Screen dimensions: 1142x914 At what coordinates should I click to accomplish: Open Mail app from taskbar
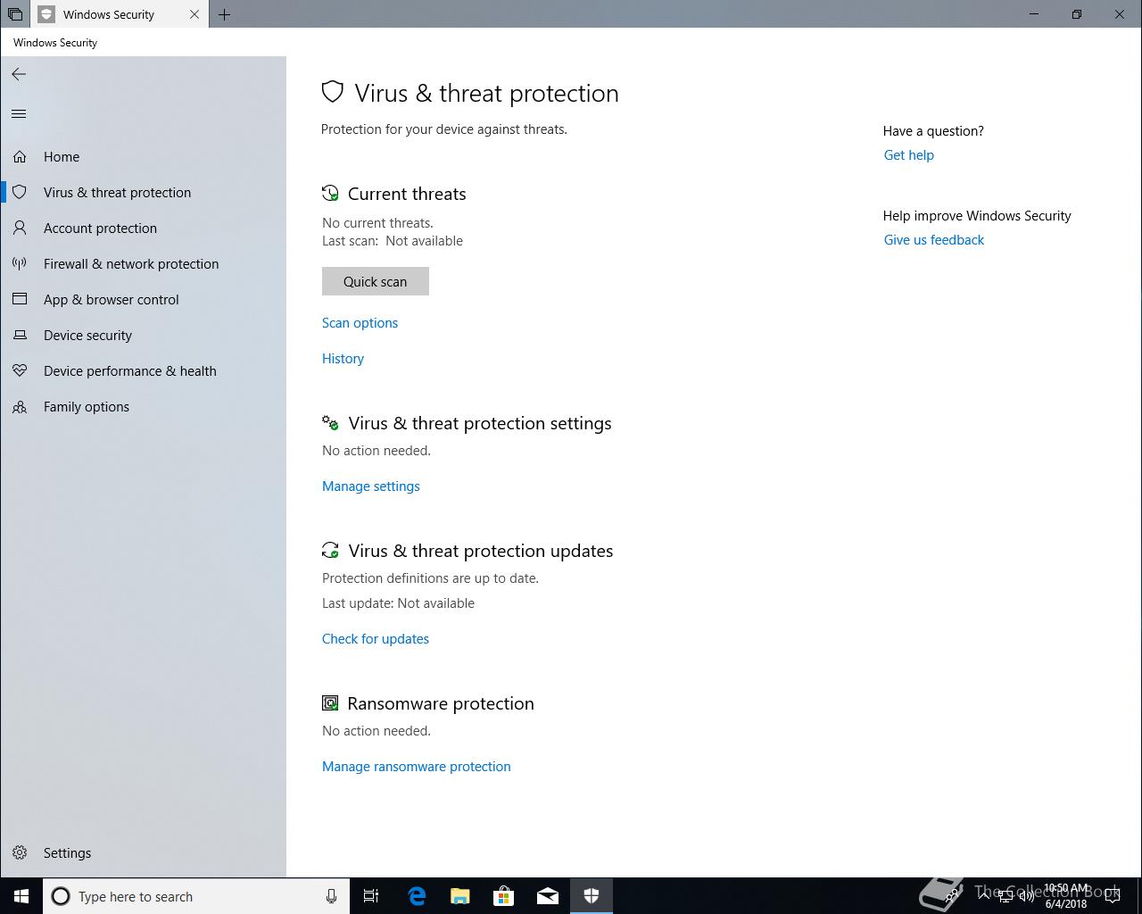[548, 896]
